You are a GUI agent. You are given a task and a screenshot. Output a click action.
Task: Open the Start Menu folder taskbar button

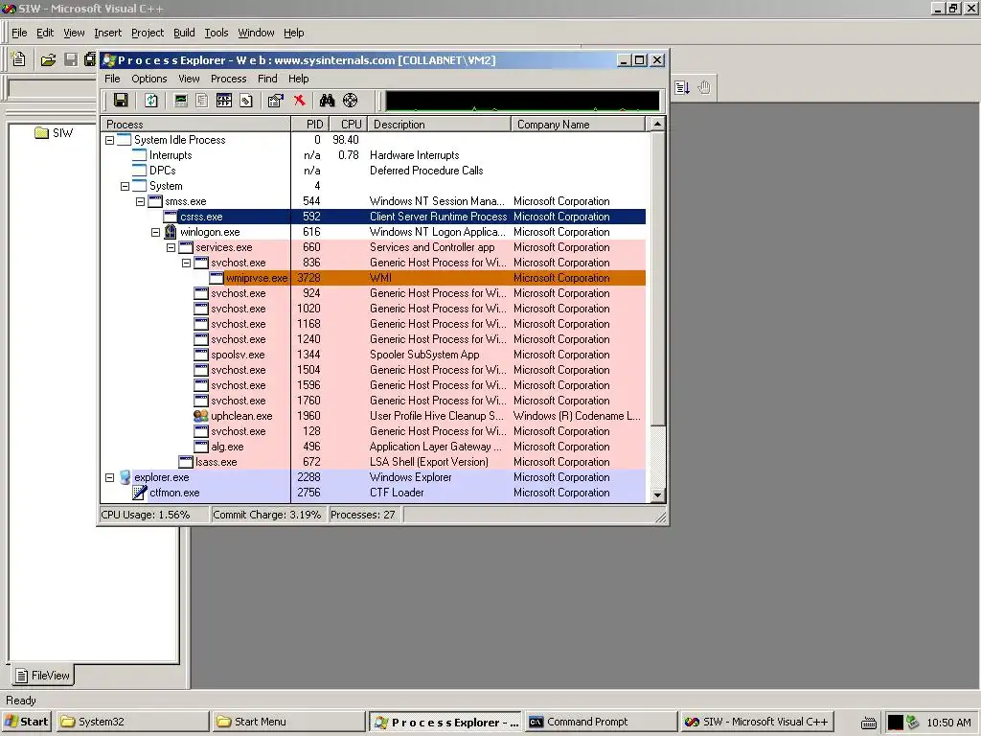tap(287, 722)
